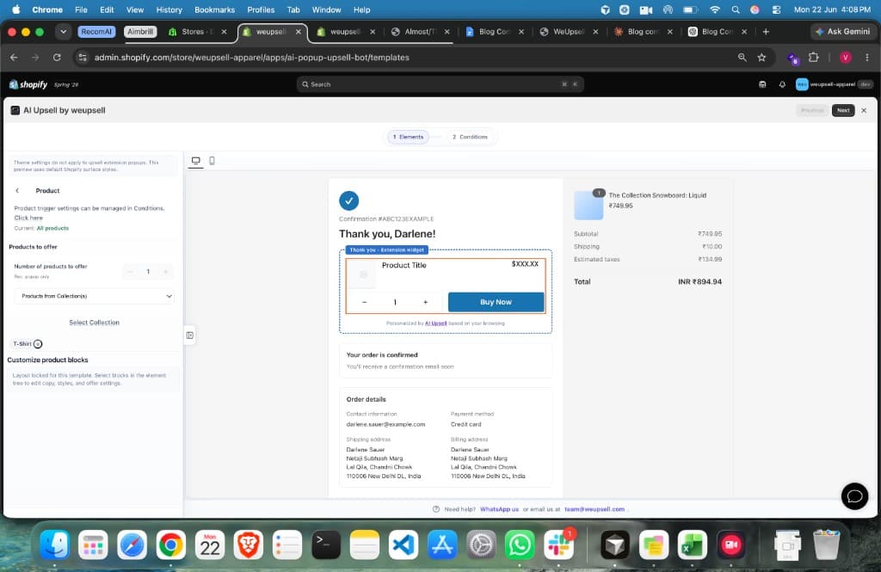Image resolution: width=881 pixels, height=572 pixels.
Task: Open the Shopify store icon near bell
Action: tap(762, 84)
